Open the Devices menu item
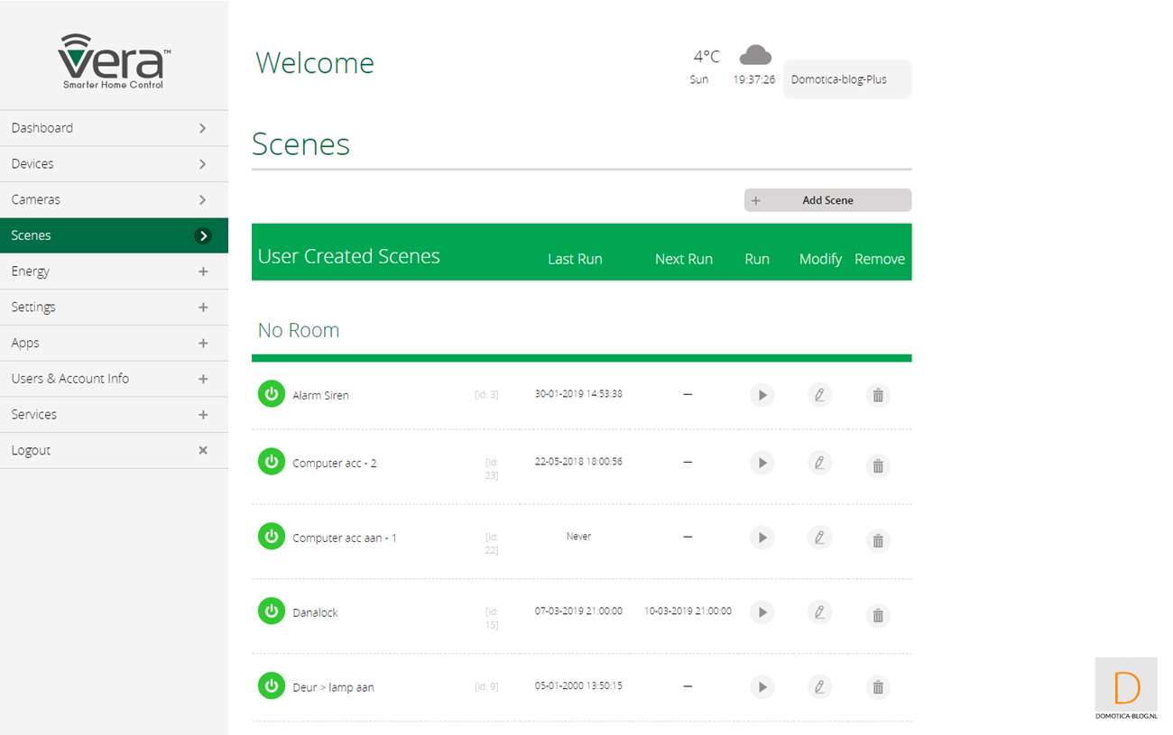1173x735 pixels. (x=114, y=164)
